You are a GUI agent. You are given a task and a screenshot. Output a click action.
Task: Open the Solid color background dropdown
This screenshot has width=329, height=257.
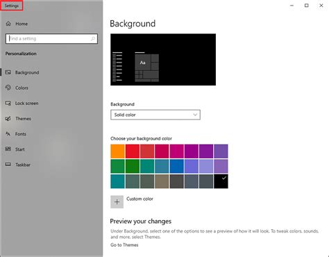(x=155, y=115)
